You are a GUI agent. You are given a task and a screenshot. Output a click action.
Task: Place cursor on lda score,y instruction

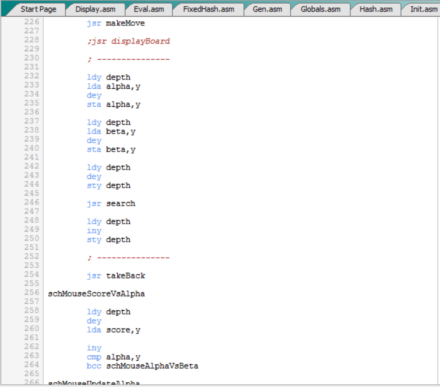113,330
